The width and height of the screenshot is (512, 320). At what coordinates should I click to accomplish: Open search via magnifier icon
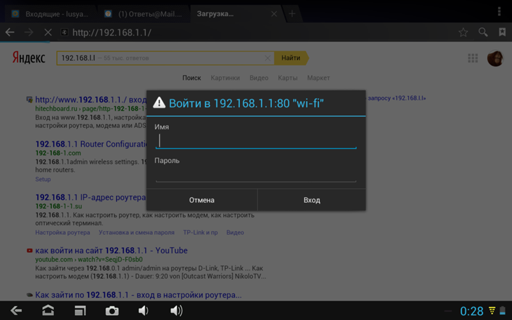click(483, 32)
